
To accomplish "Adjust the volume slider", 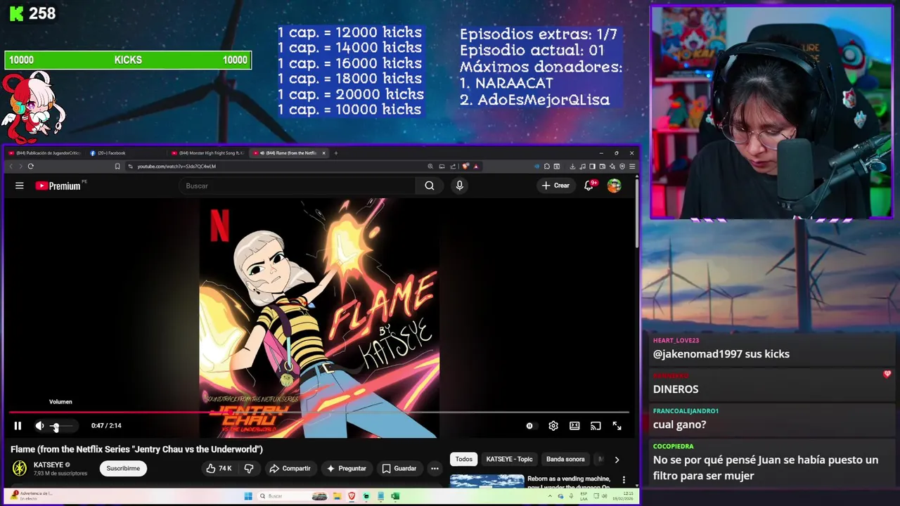I will point(63,427).
